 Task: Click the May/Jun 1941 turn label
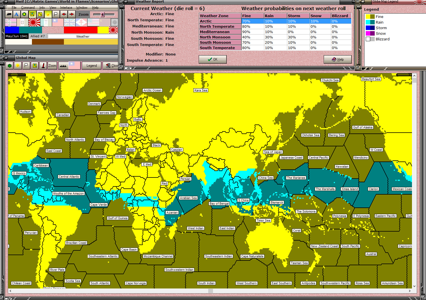17,36
